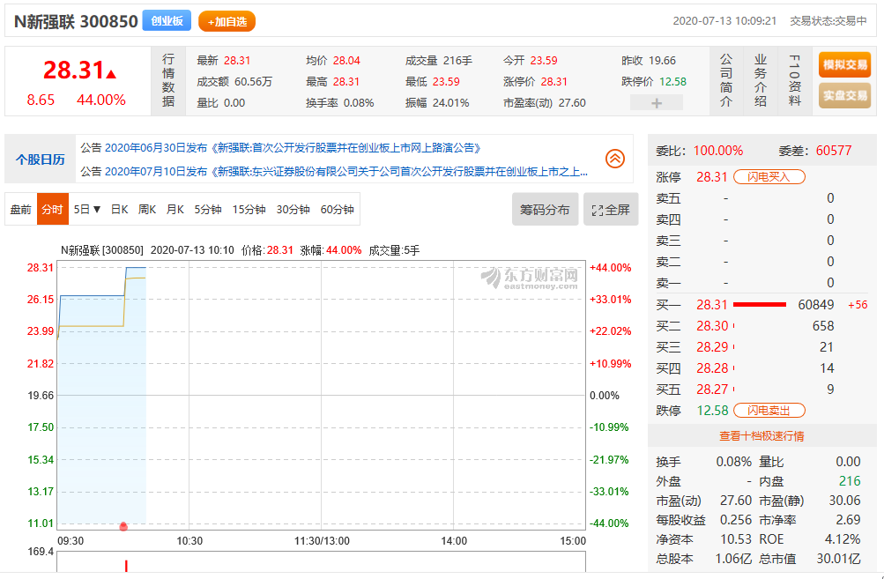Click 闪电买入 at the limit-up price
Image resolution: width=884 pixels, height=579 pixels.
[769, 177]
